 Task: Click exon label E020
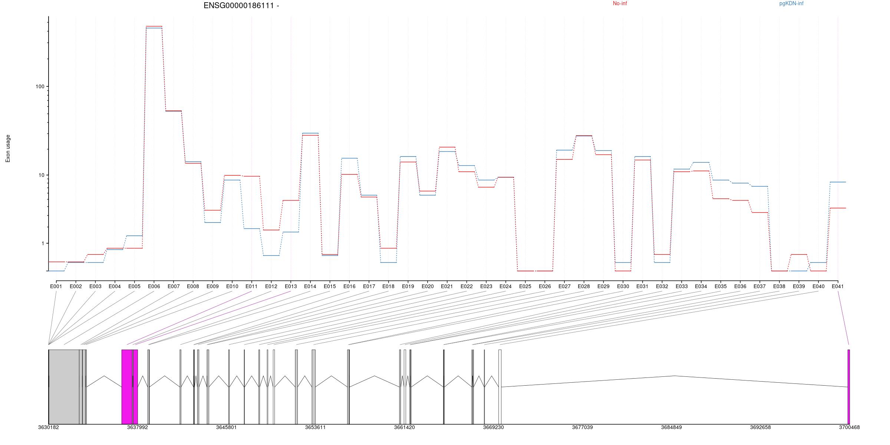pyautogui.click(x=428, y=286)
